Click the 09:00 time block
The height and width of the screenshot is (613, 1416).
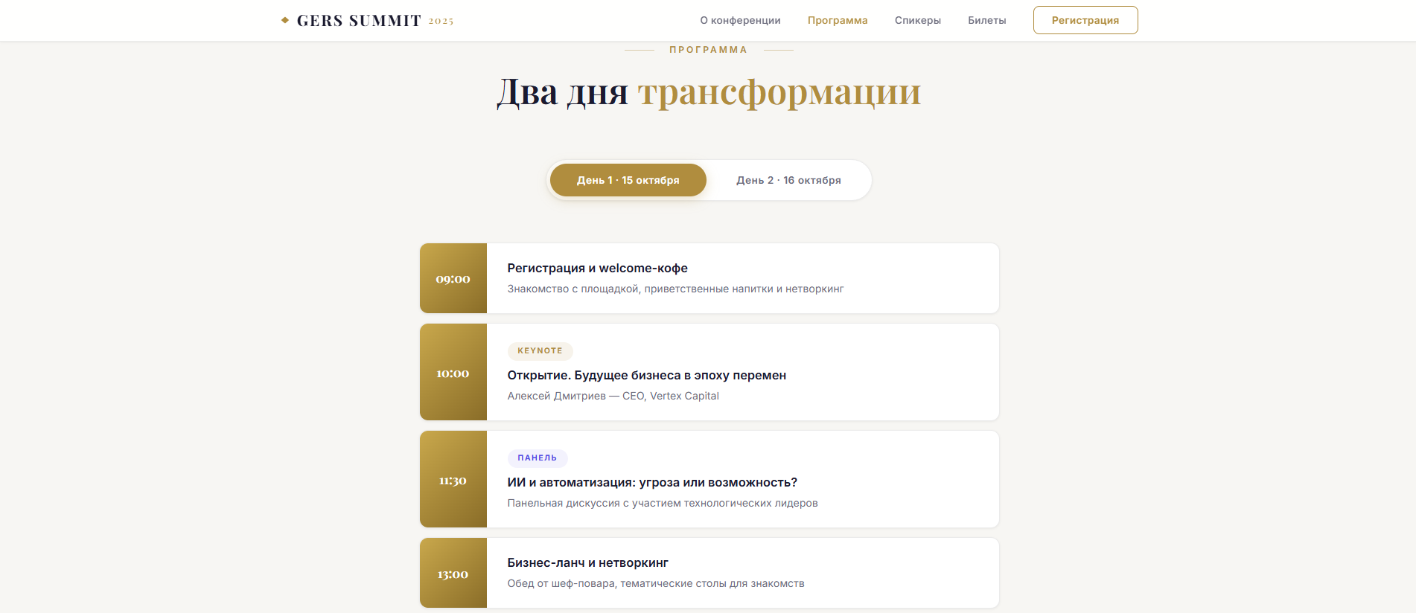453,279
